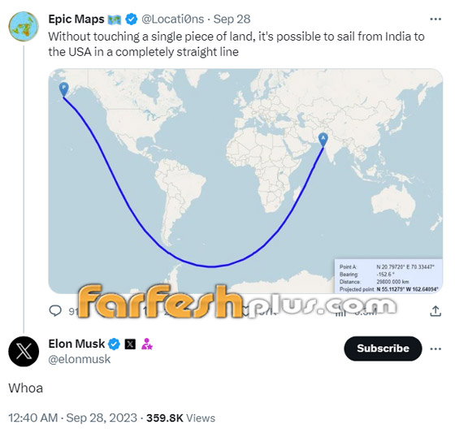Open the @Locati0ns handle link
Screen dimensions: 455x433
(x=172, y=19)
